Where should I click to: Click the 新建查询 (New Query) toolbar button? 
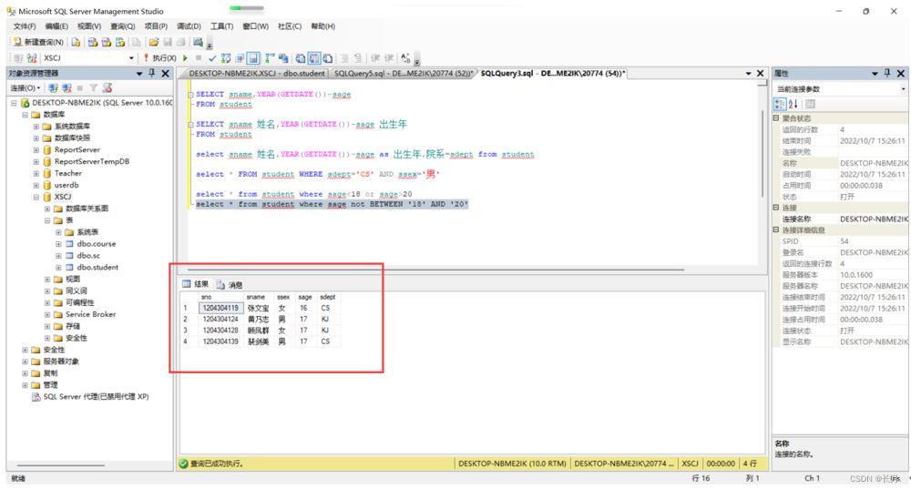36,43
